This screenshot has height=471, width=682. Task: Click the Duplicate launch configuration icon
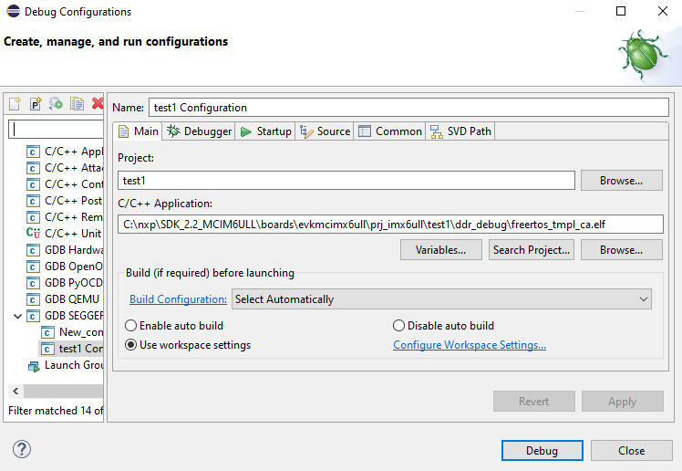click(x=77, y=103)
